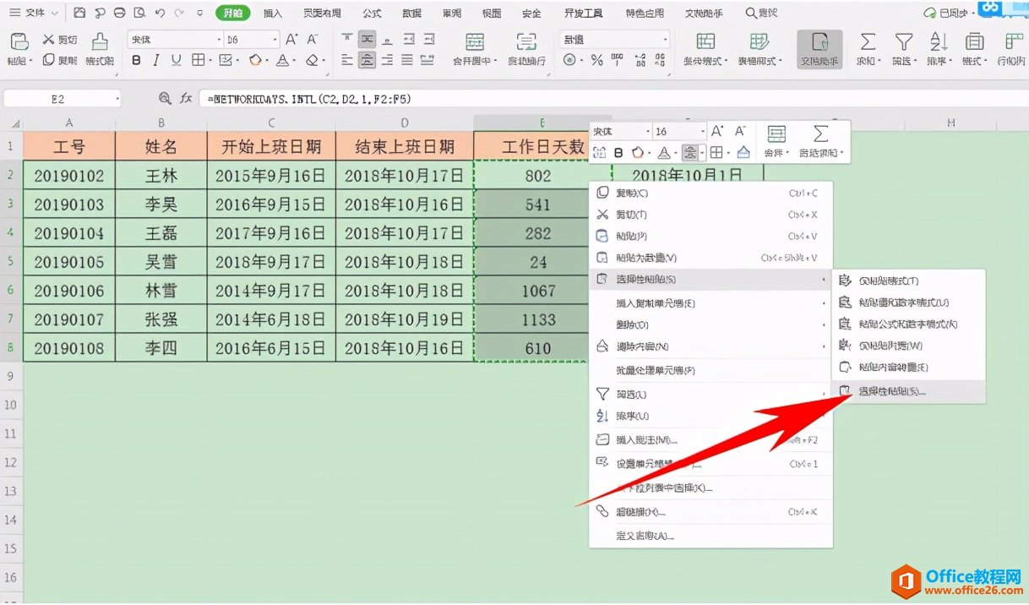
Task: Click the Conditional Formatting icon
Action: coord(705,42)
